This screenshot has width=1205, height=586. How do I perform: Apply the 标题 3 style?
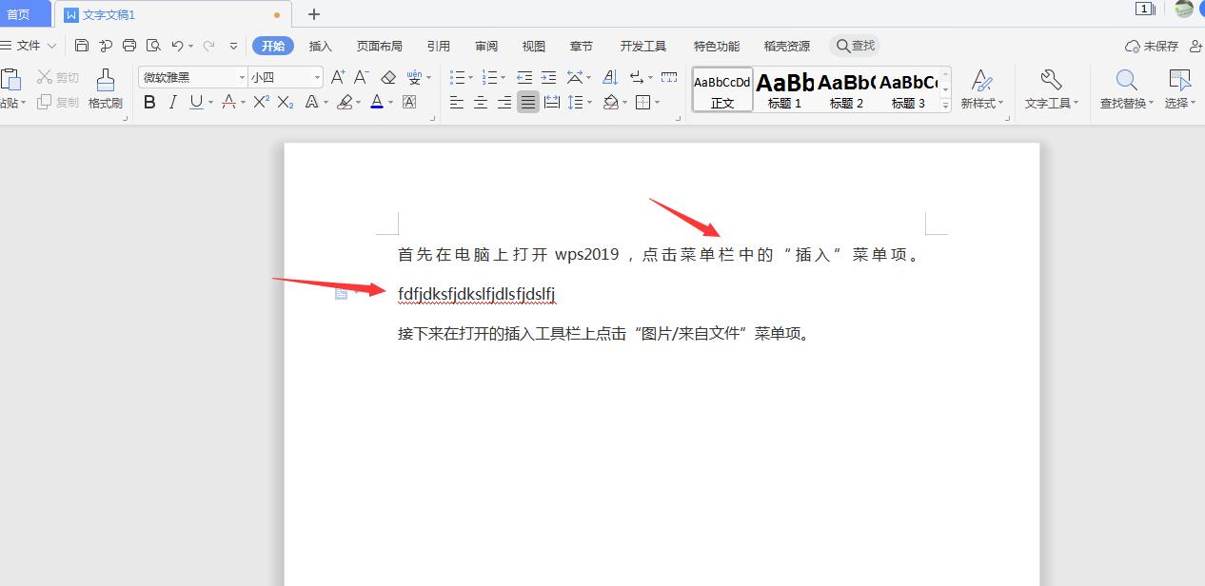click(908, 89)
